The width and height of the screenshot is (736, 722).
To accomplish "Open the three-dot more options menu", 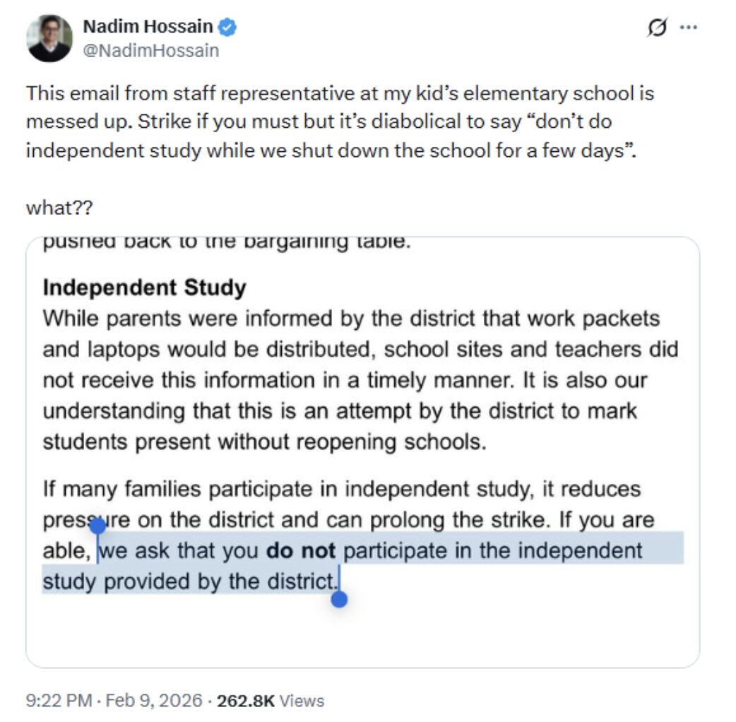I will coord(688,28).
